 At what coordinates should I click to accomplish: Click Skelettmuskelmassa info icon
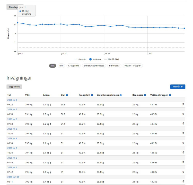tap(121, 95)
